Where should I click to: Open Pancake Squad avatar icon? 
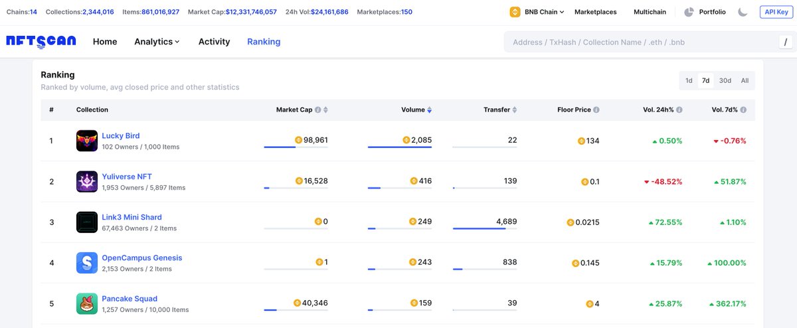pyautogui.click(x=87, y=303)
